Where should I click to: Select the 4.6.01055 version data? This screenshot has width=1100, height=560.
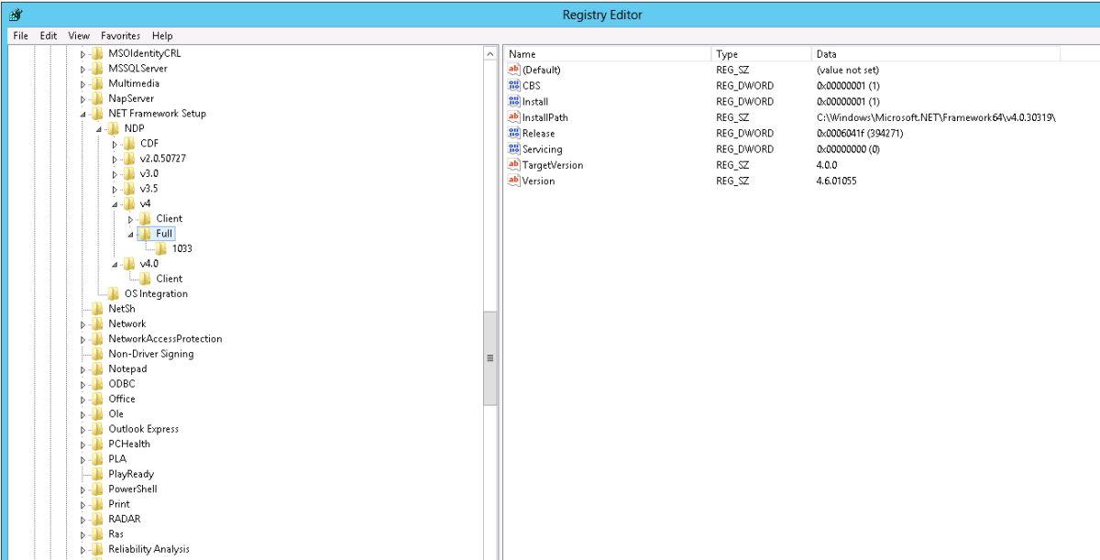(x=836, y=181)
